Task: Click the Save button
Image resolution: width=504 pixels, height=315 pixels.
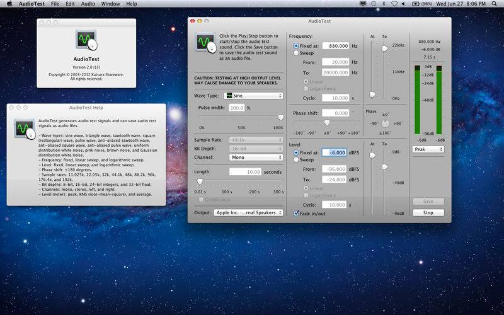Action: pyautogui.click(x=428, y=202)
